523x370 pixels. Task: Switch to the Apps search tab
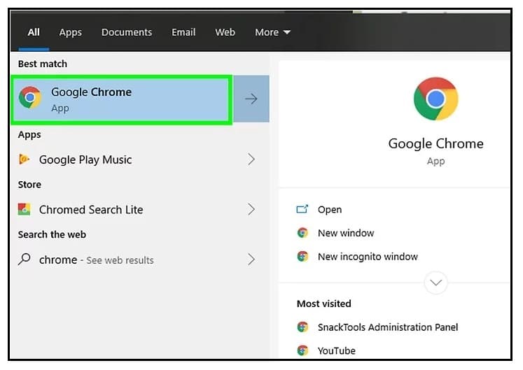pyautogui.click(x=71, y=32)
